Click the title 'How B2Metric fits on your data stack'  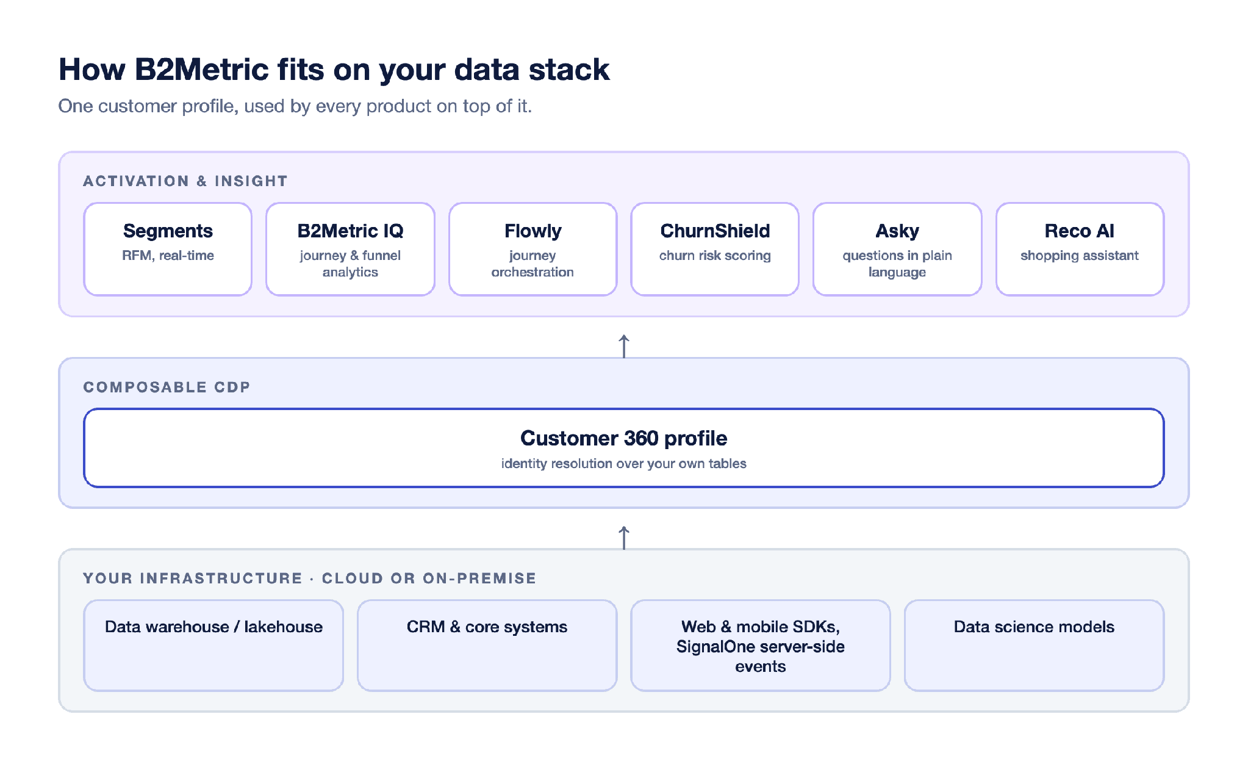coord(334,70)
